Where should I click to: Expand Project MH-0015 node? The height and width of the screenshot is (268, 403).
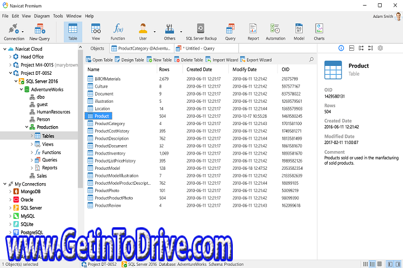point(10,65)
